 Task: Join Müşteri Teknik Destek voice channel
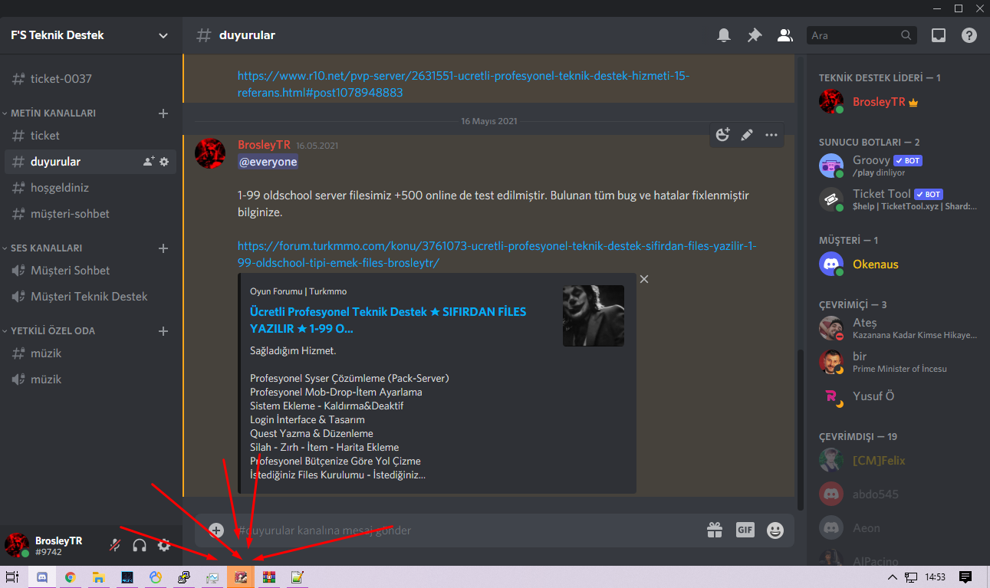pyautogui.click(x=91, y=297)
